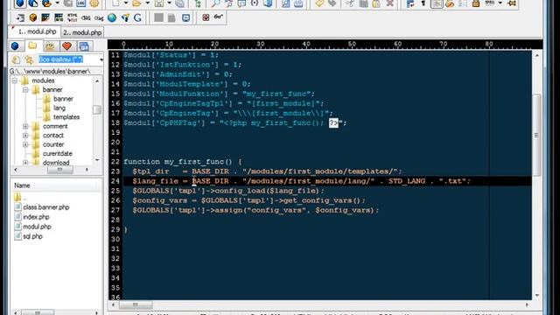This screenshot has height=315, width=560.
Task: Click the sync folder icon beside filter combo
Action: (29, 59)
